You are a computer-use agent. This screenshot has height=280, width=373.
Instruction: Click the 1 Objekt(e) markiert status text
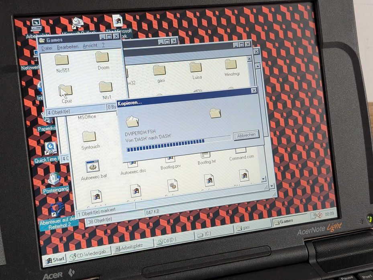97,212
